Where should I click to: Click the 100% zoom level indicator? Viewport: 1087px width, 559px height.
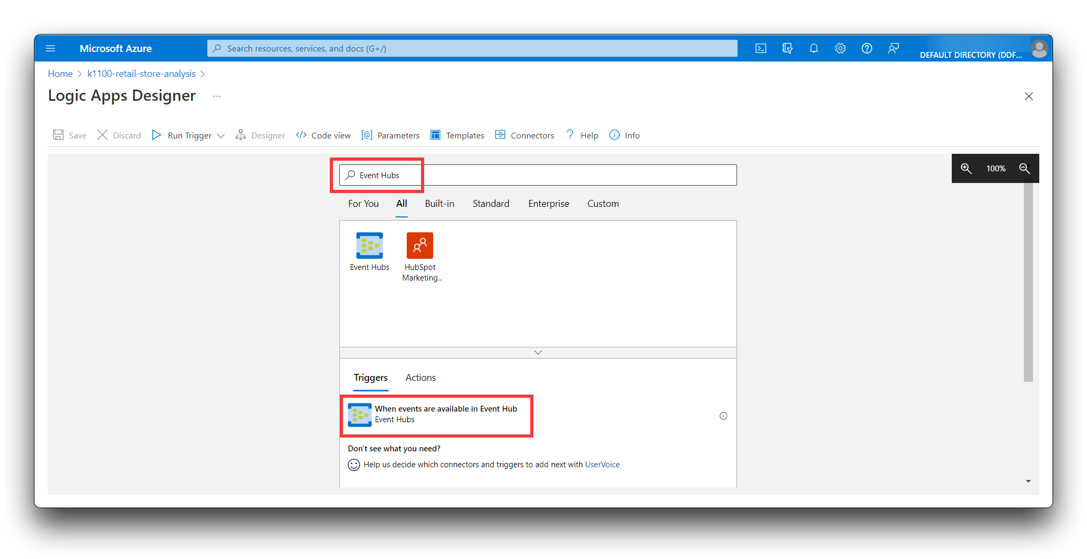[x=996, y=168]
